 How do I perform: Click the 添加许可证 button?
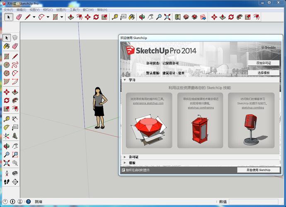(x=263, y=63)
